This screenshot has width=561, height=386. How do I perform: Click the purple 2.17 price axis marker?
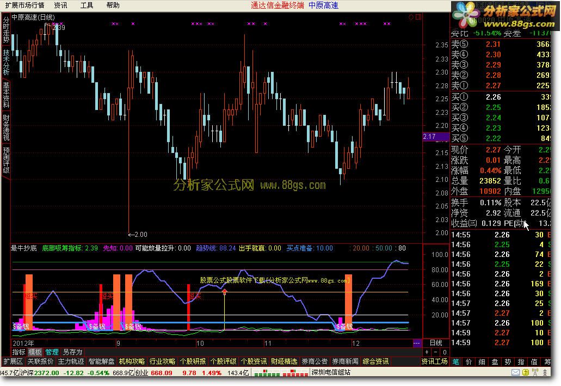click(x=435, y=137)
